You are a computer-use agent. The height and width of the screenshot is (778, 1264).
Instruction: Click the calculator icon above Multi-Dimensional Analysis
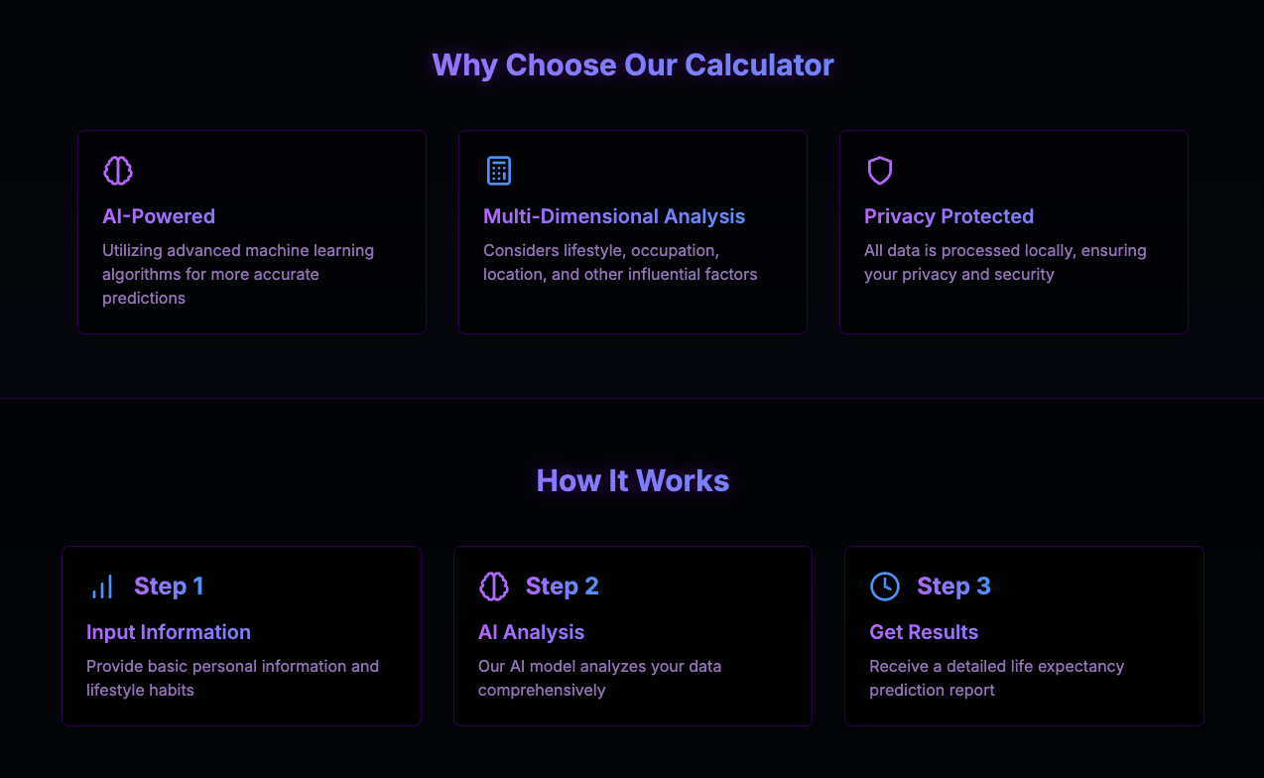tap(499, 171)
